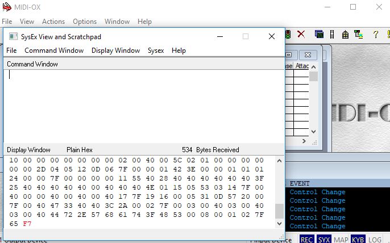Screen dimensions: 390x243
Task: Click the Plain Hex label
Action: coord(80,150)
